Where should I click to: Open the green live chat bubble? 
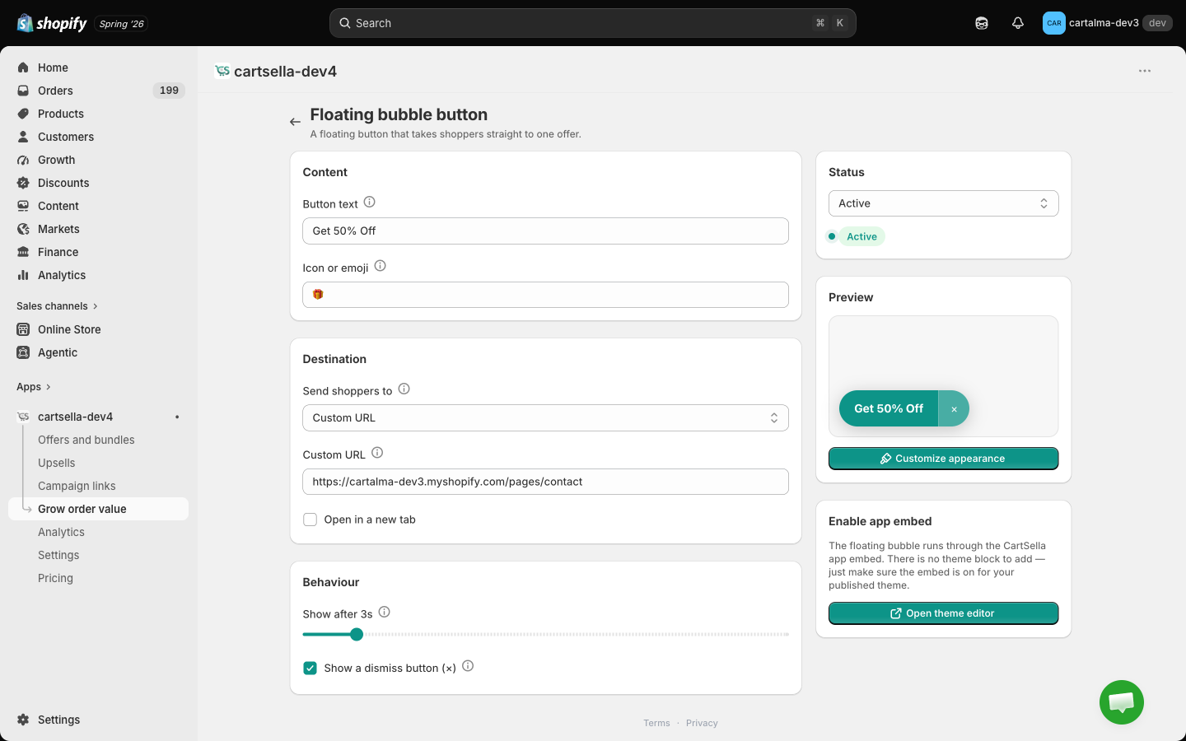pyautogui.click(x=1122, y=702)
